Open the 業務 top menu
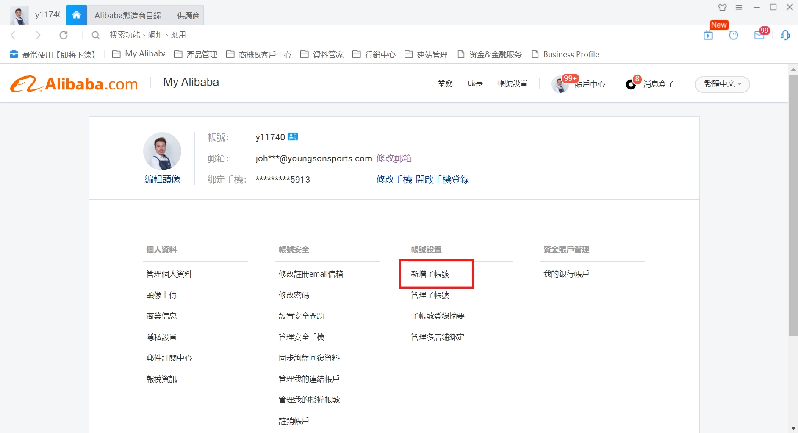Viewport: 798px width, 433px height. [445, 83]
